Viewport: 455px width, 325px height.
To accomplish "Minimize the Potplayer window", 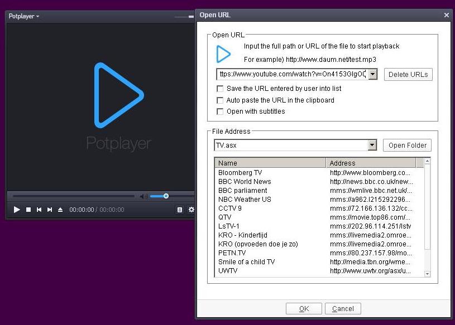I will coord(191,17).
